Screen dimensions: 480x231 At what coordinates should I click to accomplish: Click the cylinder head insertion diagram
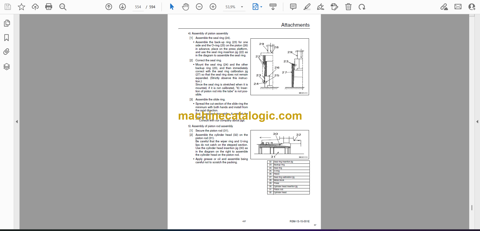[280, 145]
